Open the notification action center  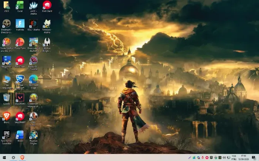click(x=254, y=158)
